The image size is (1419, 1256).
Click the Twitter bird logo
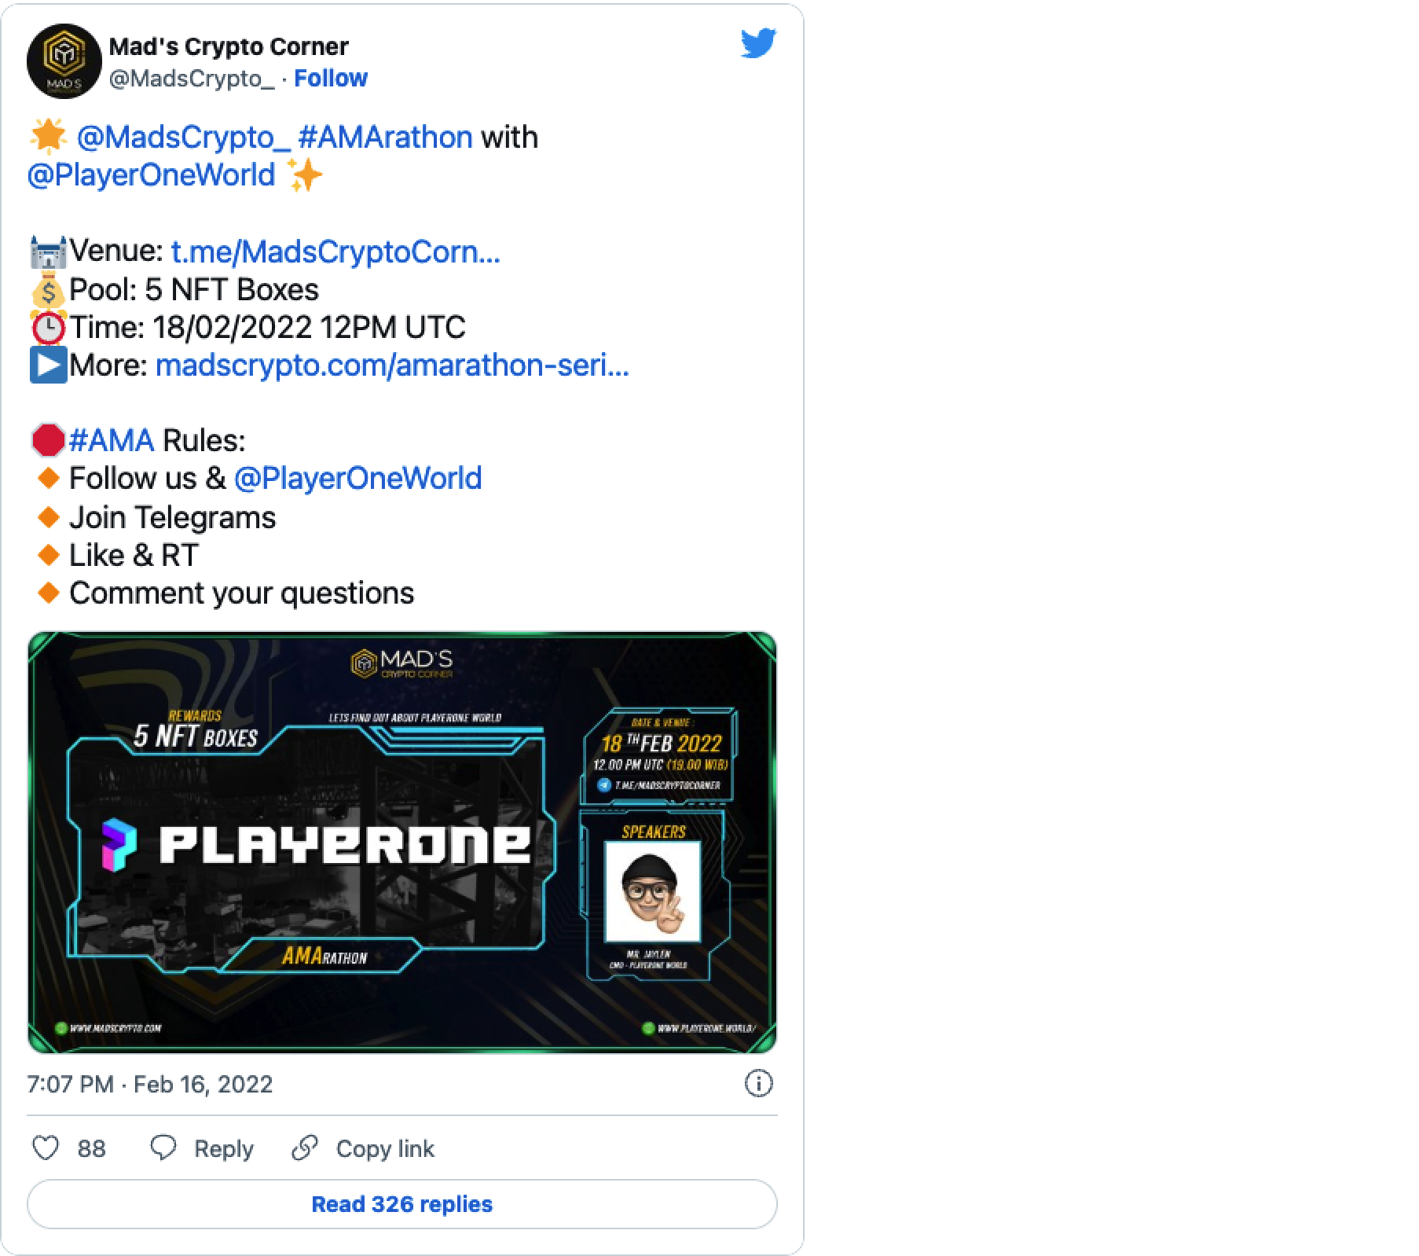click(x=758, y=43)
